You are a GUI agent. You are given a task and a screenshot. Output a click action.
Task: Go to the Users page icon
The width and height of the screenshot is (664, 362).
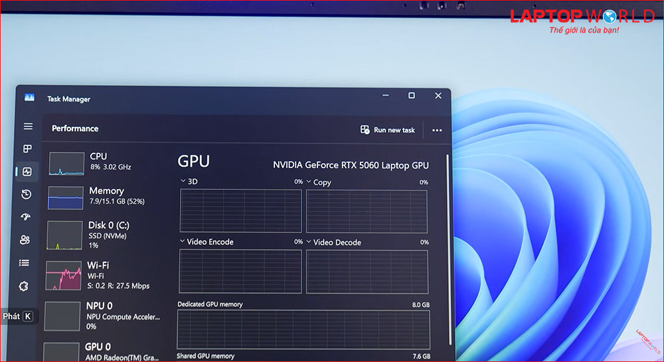tap(26, 240)
